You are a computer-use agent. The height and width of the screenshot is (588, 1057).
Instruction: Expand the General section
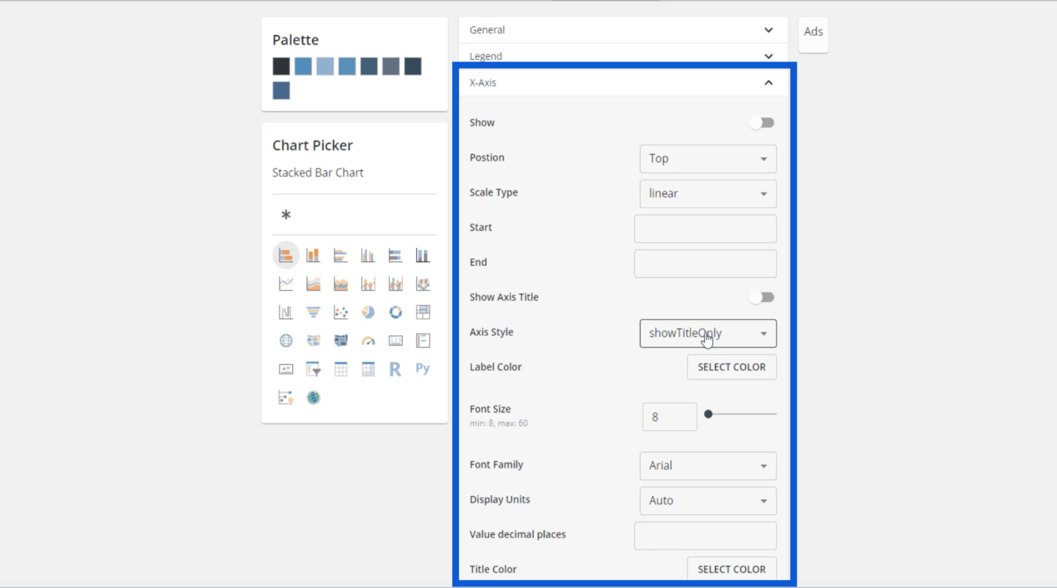click(623, 30)
